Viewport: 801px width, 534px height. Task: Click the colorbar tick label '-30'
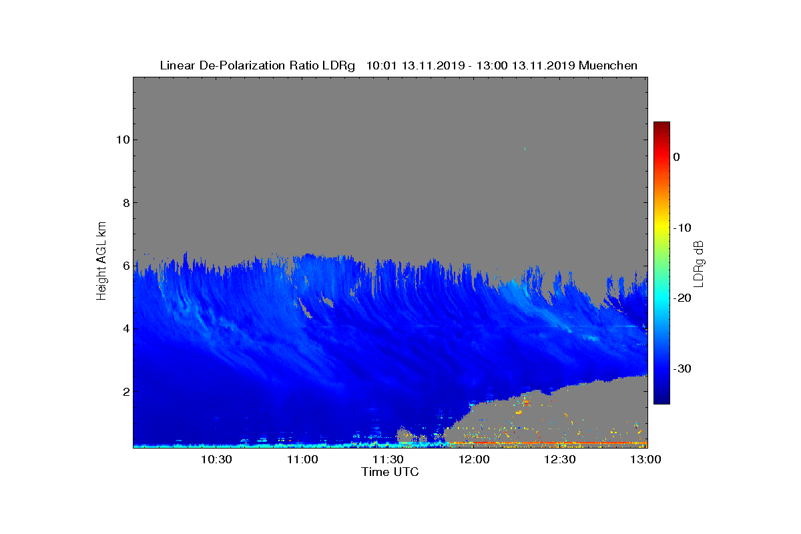[x=682, y=369]
